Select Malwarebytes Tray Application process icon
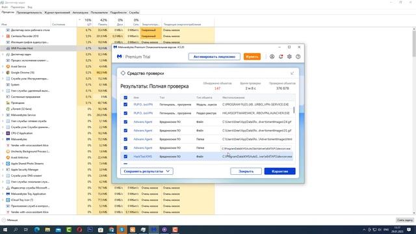The width and height of the screenshot is (416, 234). [x=8, y=194]
